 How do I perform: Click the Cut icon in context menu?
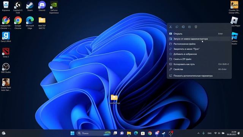(170, 27)
